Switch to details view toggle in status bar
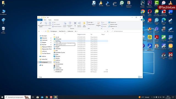Viewport: 176px width, 99px height. point(139,77)
